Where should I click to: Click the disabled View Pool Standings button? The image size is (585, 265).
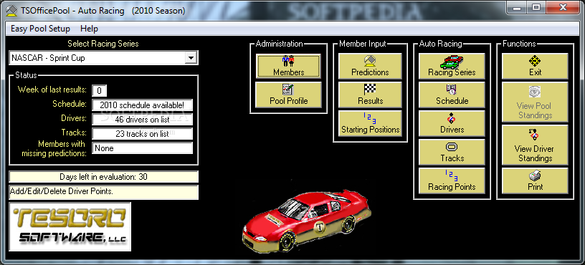(x=535, y=102)
